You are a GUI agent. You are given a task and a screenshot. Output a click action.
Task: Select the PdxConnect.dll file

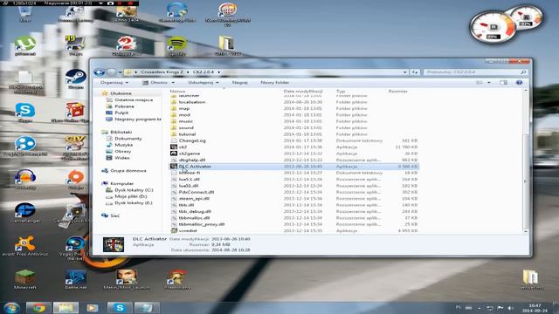(x=293, y=192)
